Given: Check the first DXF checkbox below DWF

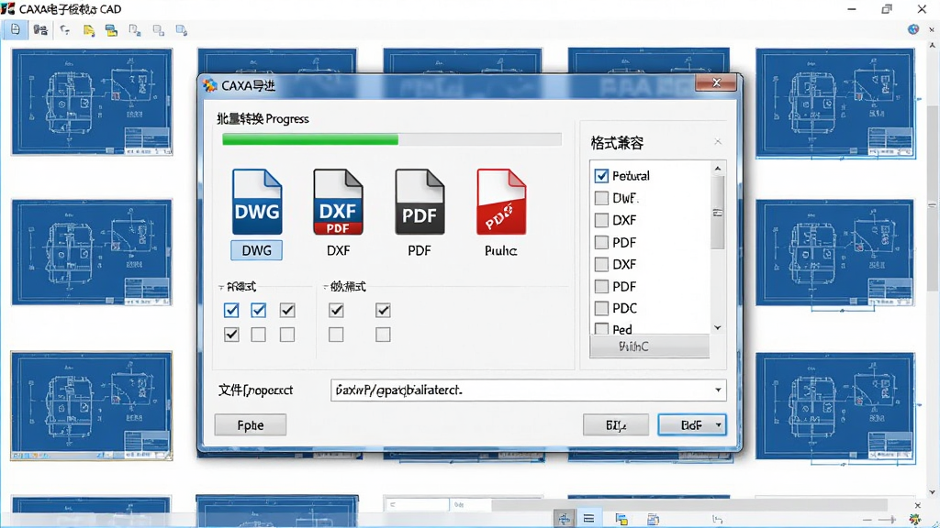Looking at the screenshot, I should [x=601, y=220].
